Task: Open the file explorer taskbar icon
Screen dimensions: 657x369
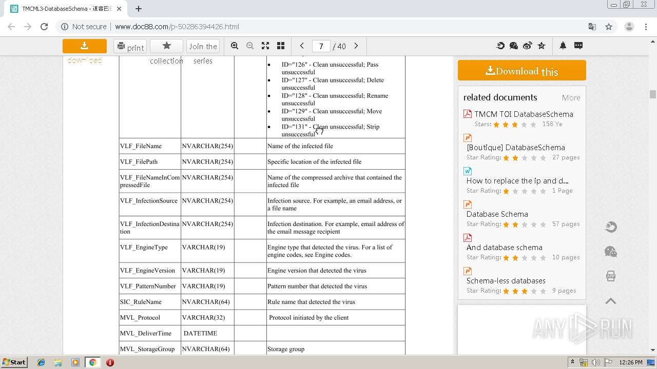Action: pyautogui.click(x=58, y=362)
